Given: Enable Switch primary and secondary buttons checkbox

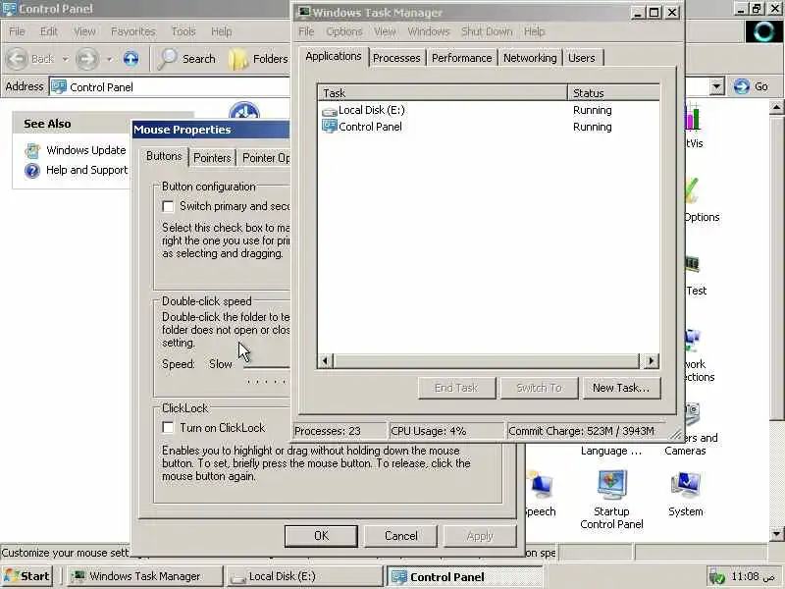Looking at the screenshot, I should (168, 206).
